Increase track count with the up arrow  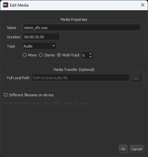pyautogui.click(x=90, y=53)
